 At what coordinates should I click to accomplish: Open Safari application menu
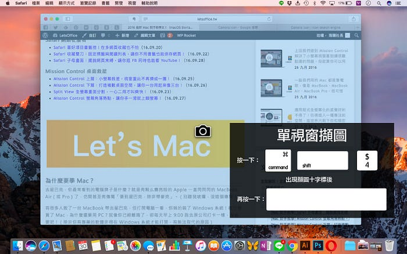pyautogui.click(x=21, y=3)
